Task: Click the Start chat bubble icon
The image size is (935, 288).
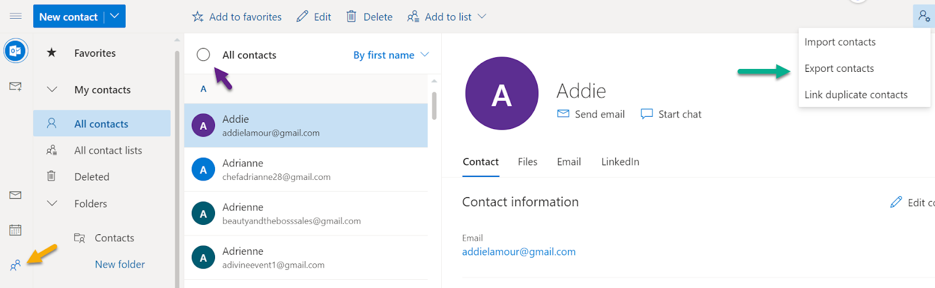Action: (646, 114)
